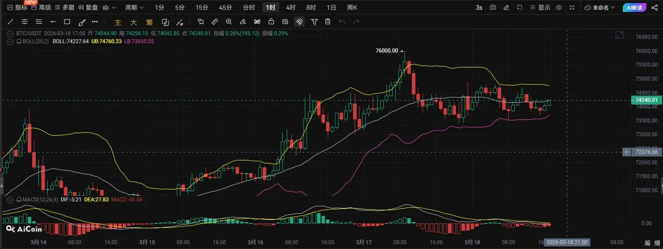Switch to the 8时 timeframe
This screenshot has width=663, height=249.
311,7
